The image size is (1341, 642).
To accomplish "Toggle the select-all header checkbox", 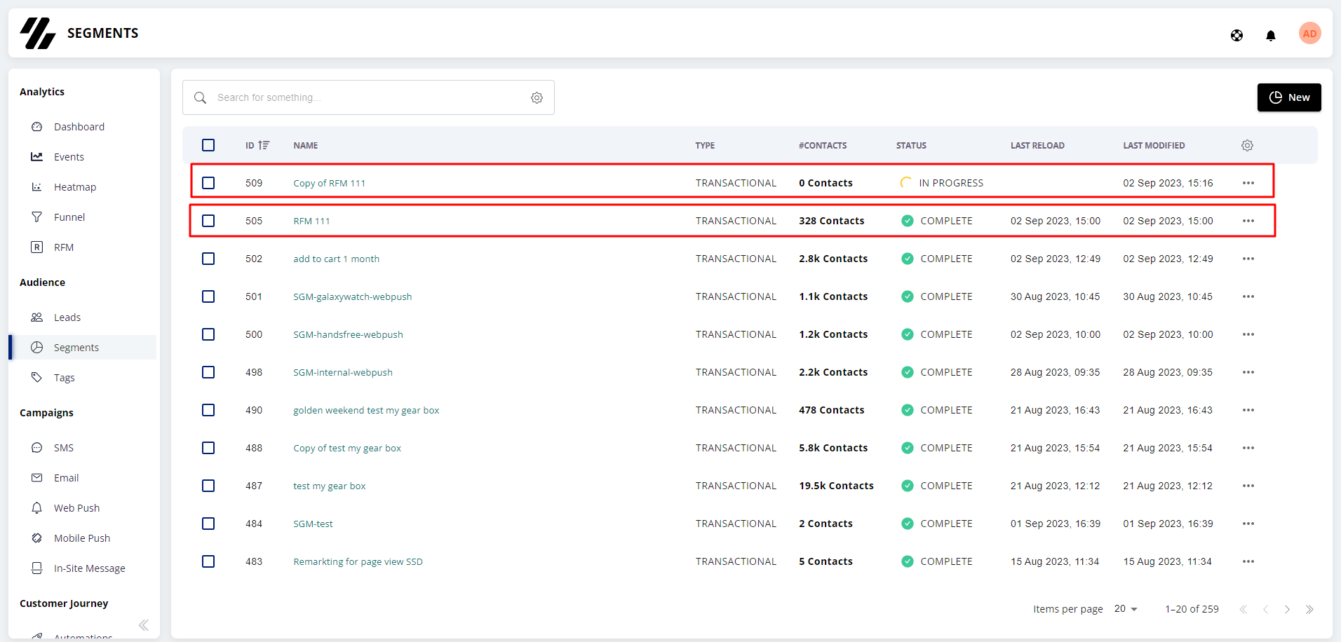I will click(208, 145).
